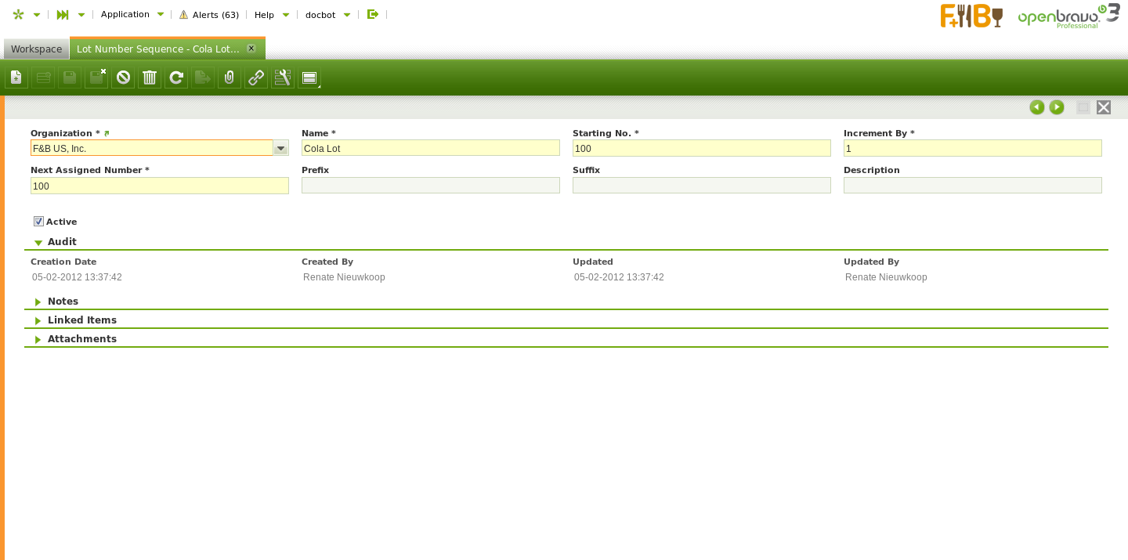Expand the Notes section
This screenshot has height=560, width=1128.
(x=63, y=302)
